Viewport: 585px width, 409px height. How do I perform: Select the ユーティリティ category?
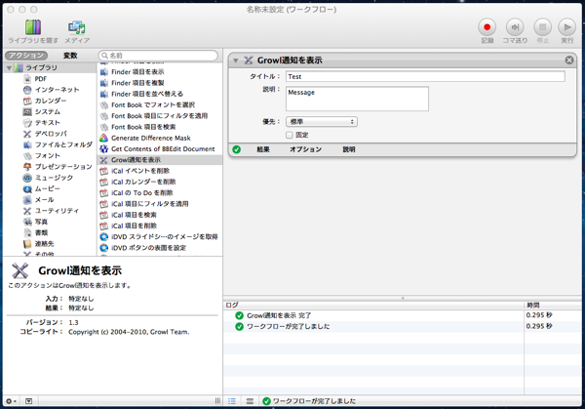pyautogui.click(x=57, y=211)
